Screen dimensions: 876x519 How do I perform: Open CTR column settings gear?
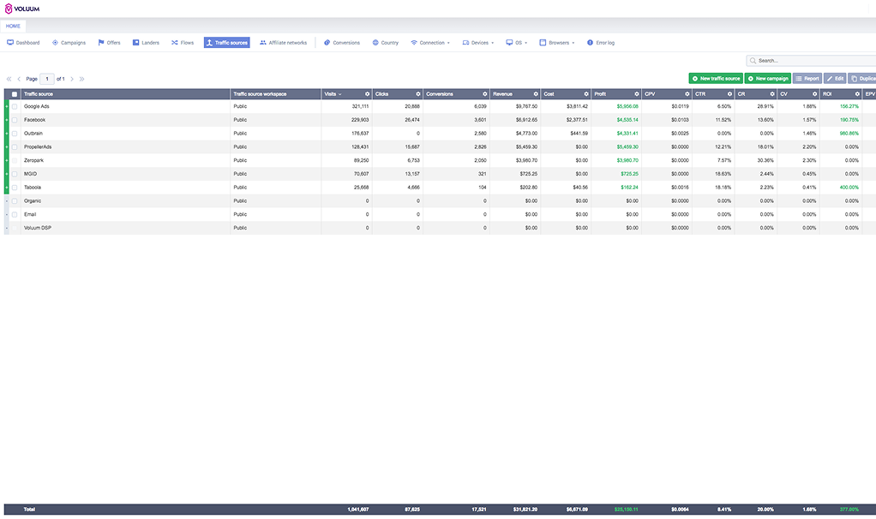click(729, 94)
